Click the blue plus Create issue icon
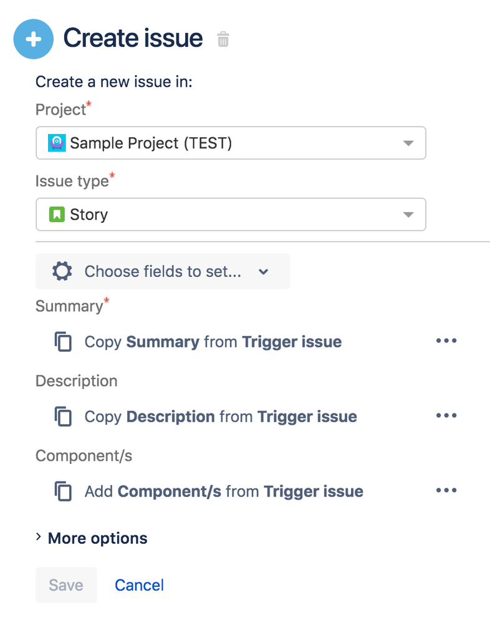 point(34,39)
